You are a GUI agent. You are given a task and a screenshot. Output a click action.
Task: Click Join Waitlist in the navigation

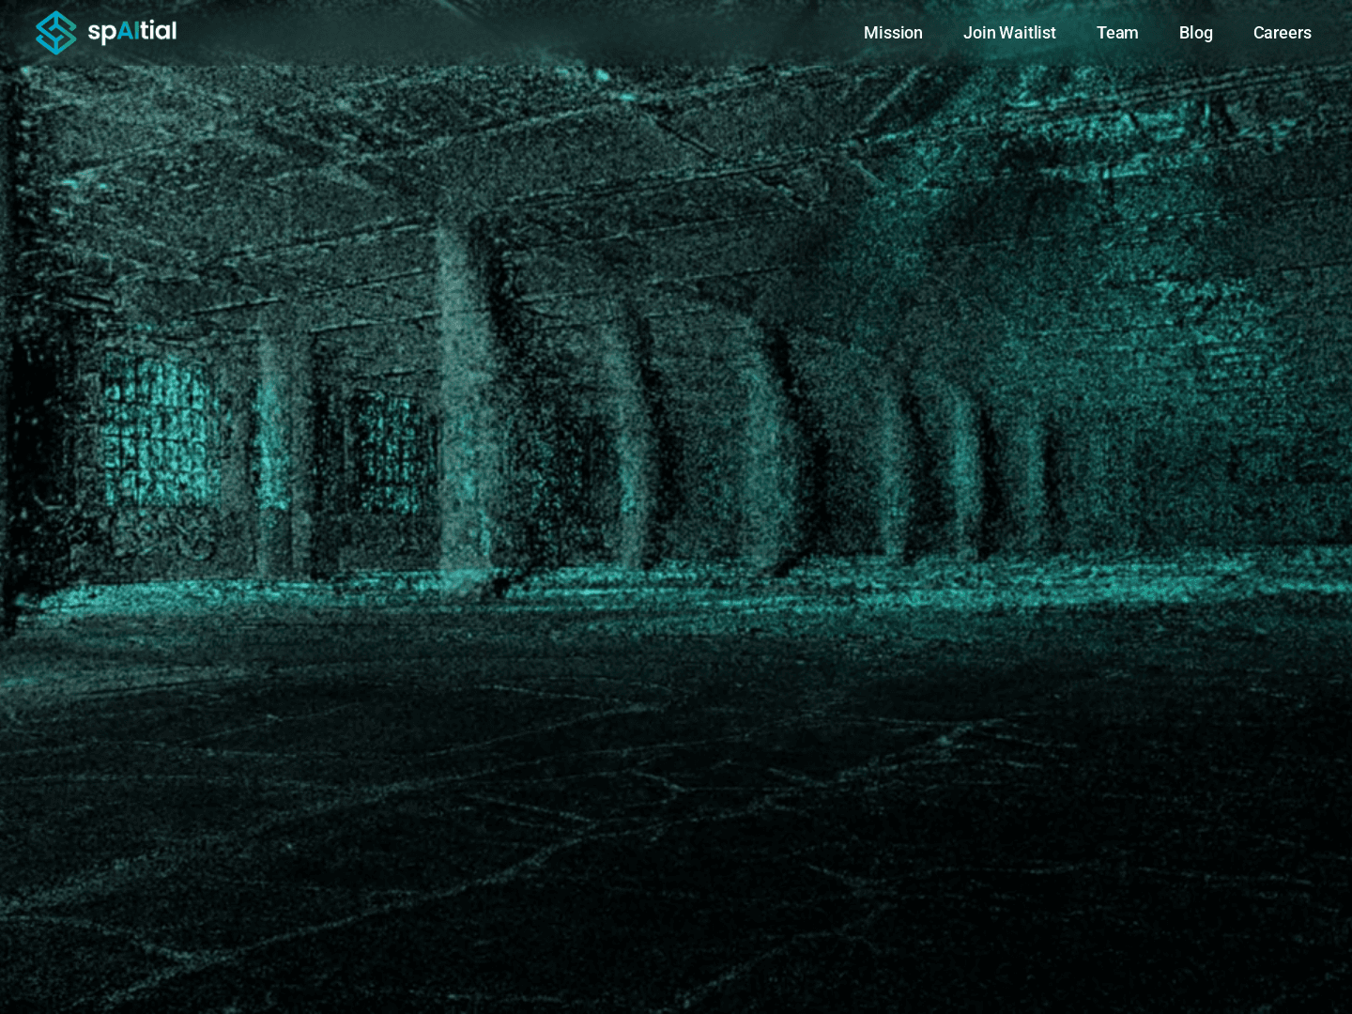pos(1009,32)
